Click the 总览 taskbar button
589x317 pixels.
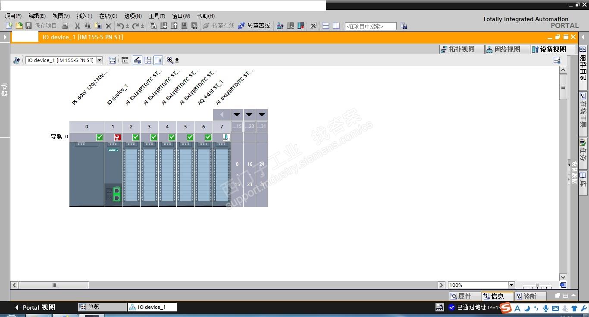tap(102, 307)
